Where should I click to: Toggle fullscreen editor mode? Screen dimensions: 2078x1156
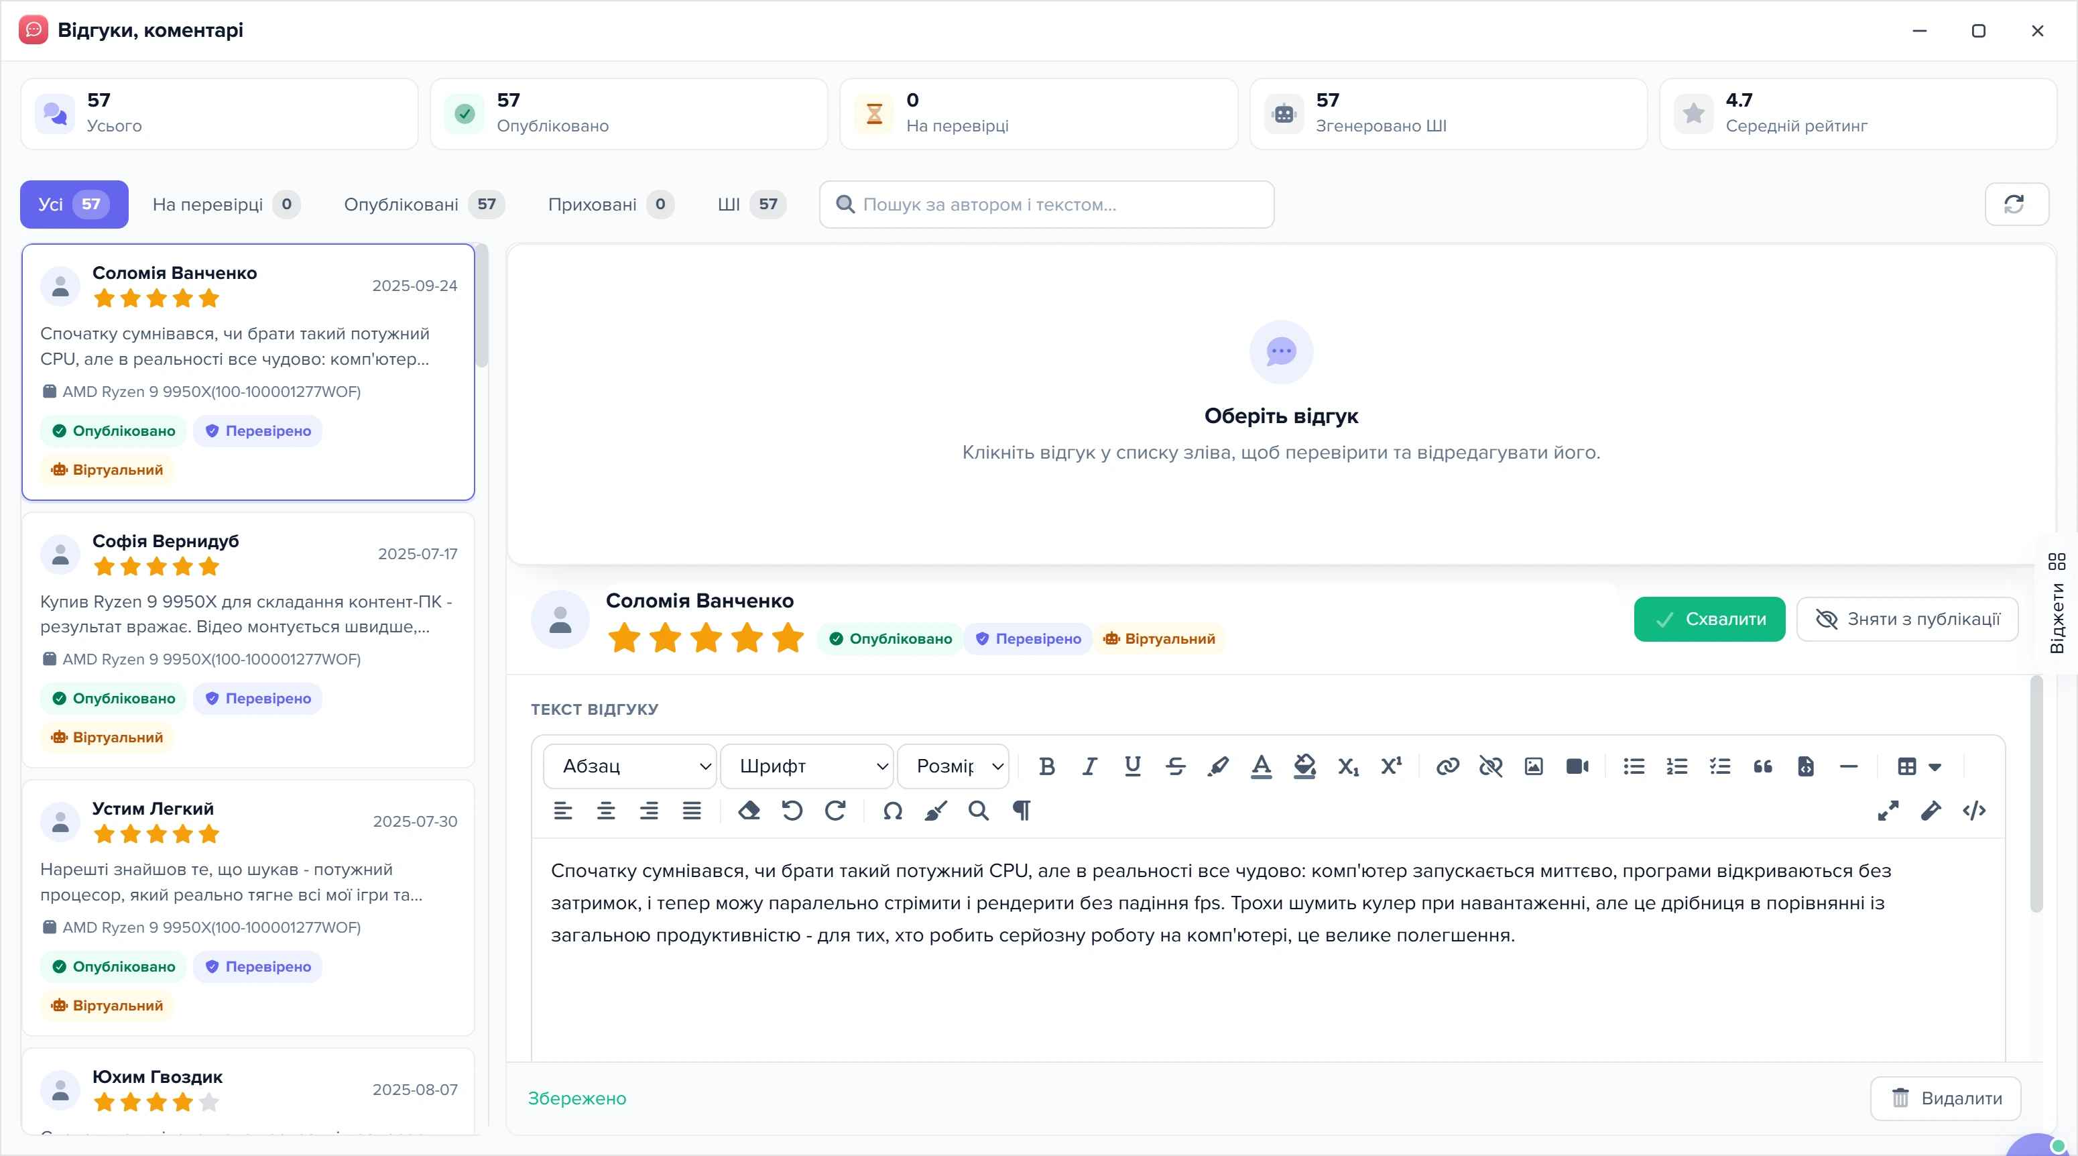tap(1888, 811)
